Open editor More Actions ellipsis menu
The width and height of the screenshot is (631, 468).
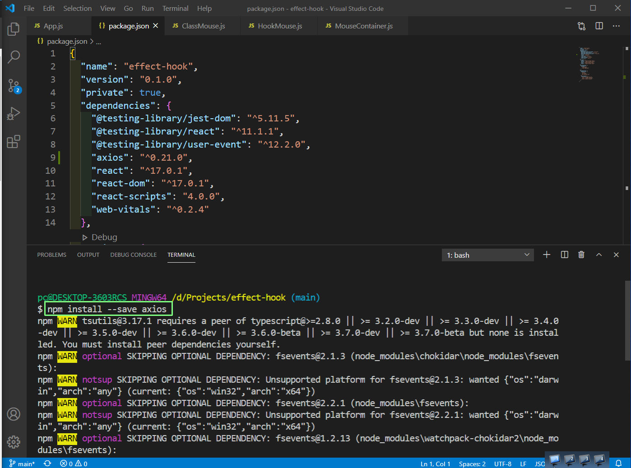tap(616, 26)
